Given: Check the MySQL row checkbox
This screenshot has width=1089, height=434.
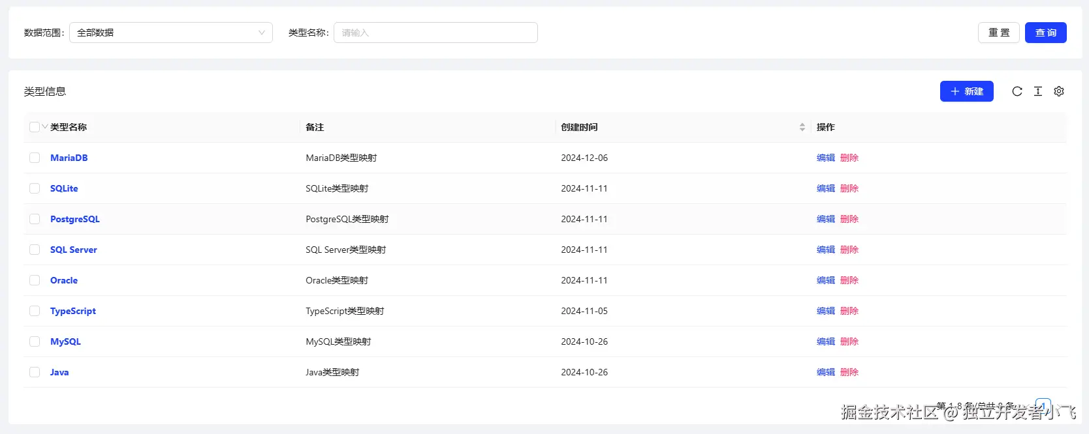Looking at the screenshot, I should tap(35, 341).
